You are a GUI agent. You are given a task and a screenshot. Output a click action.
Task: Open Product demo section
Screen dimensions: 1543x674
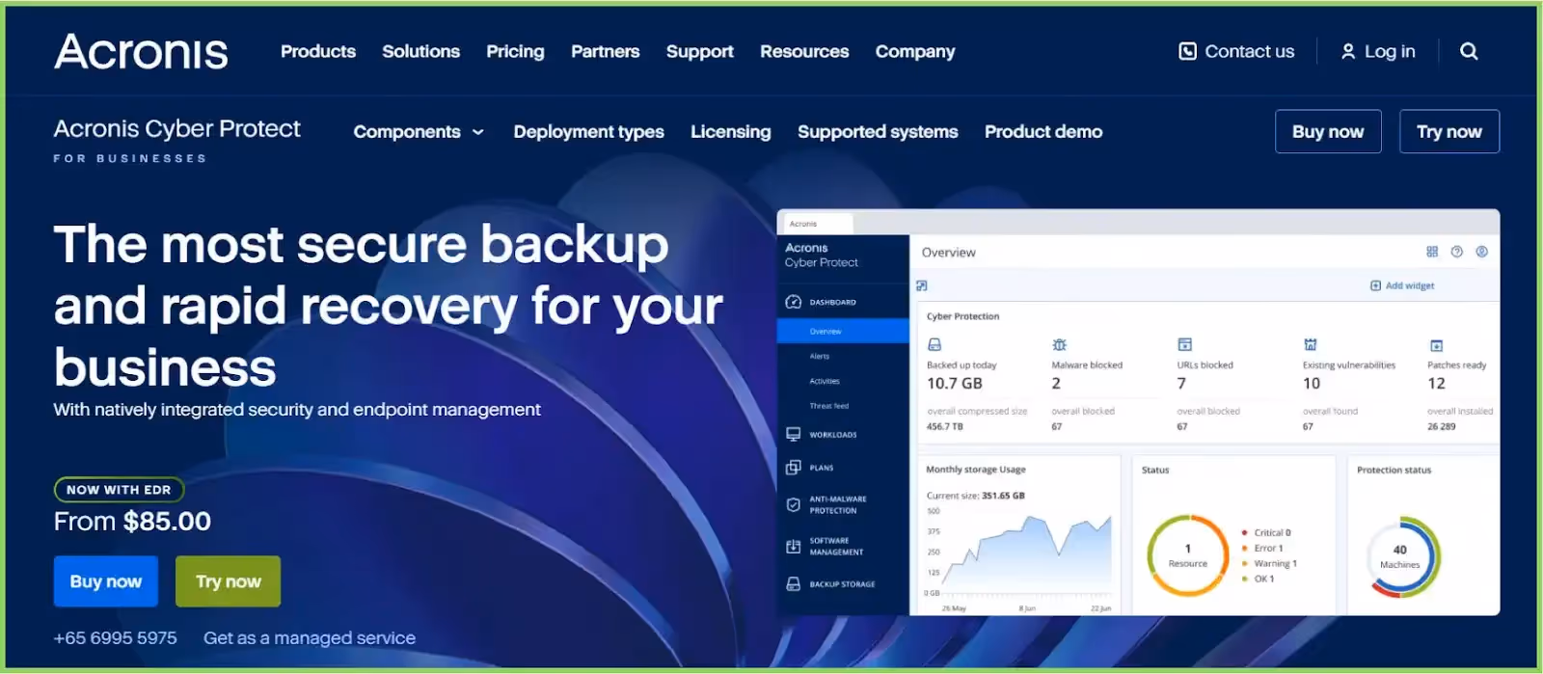(1043, 132)
